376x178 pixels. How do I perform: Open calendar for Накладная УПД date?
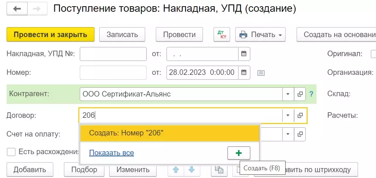(x=244, y=54)
